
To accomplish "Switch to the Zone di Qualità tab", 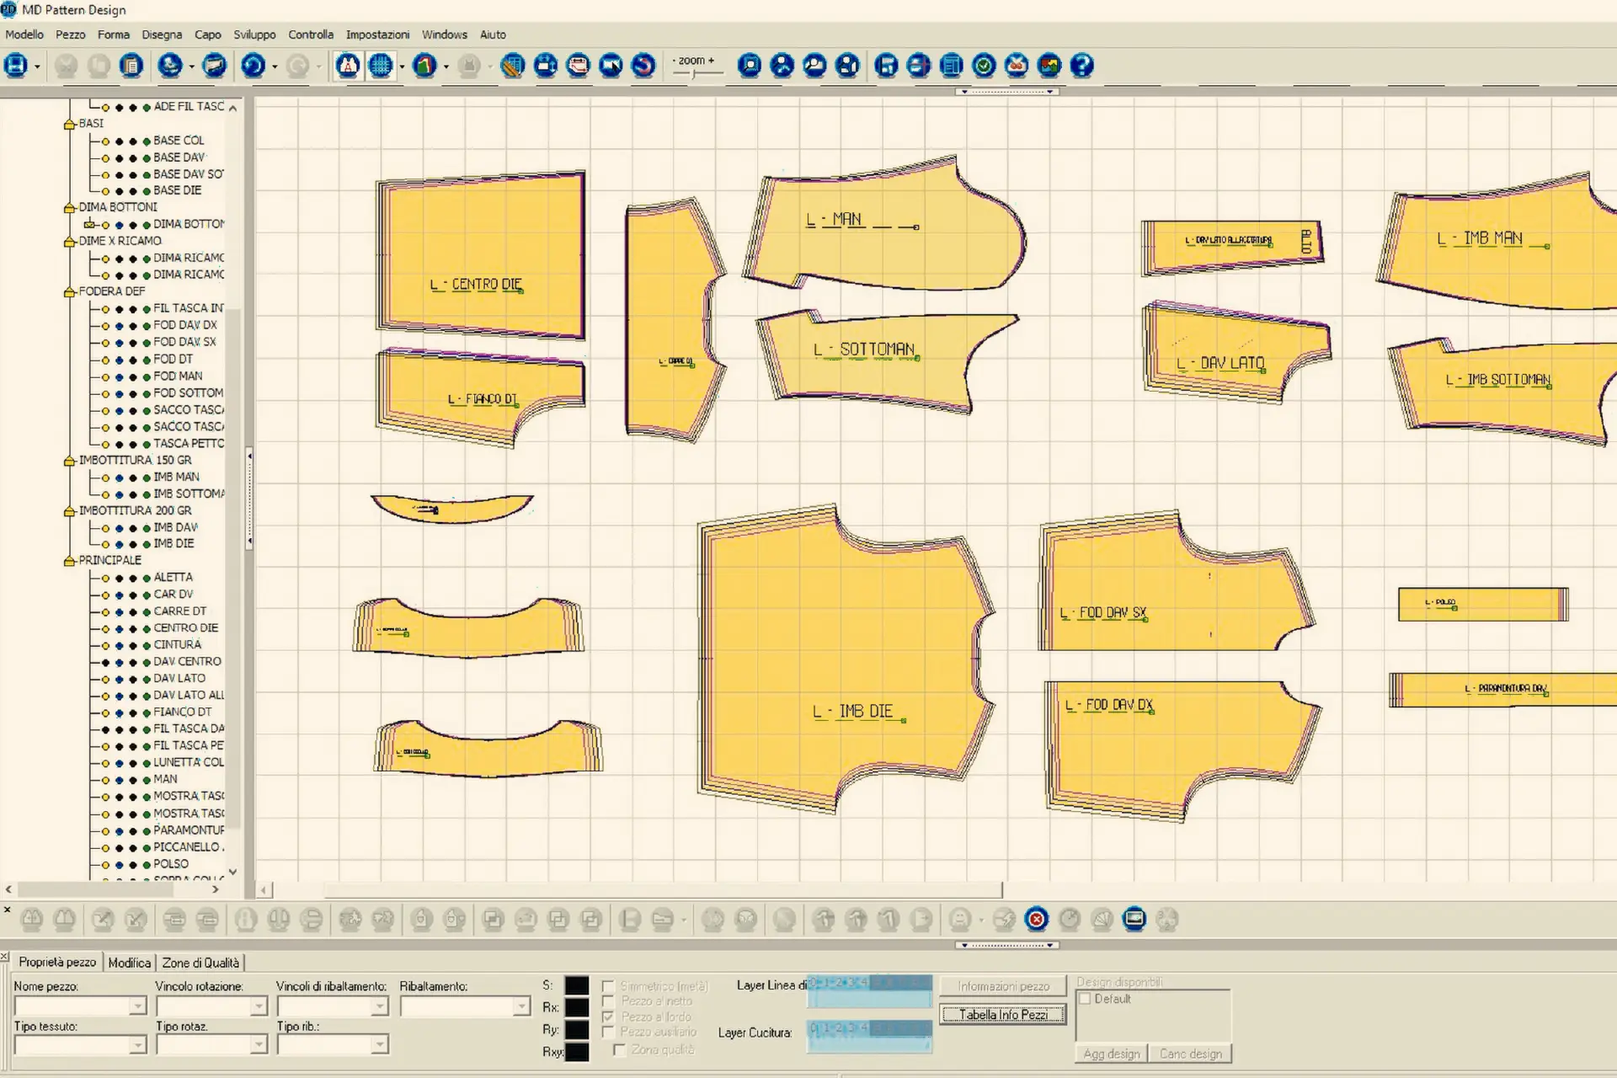I will coord(200,963).
